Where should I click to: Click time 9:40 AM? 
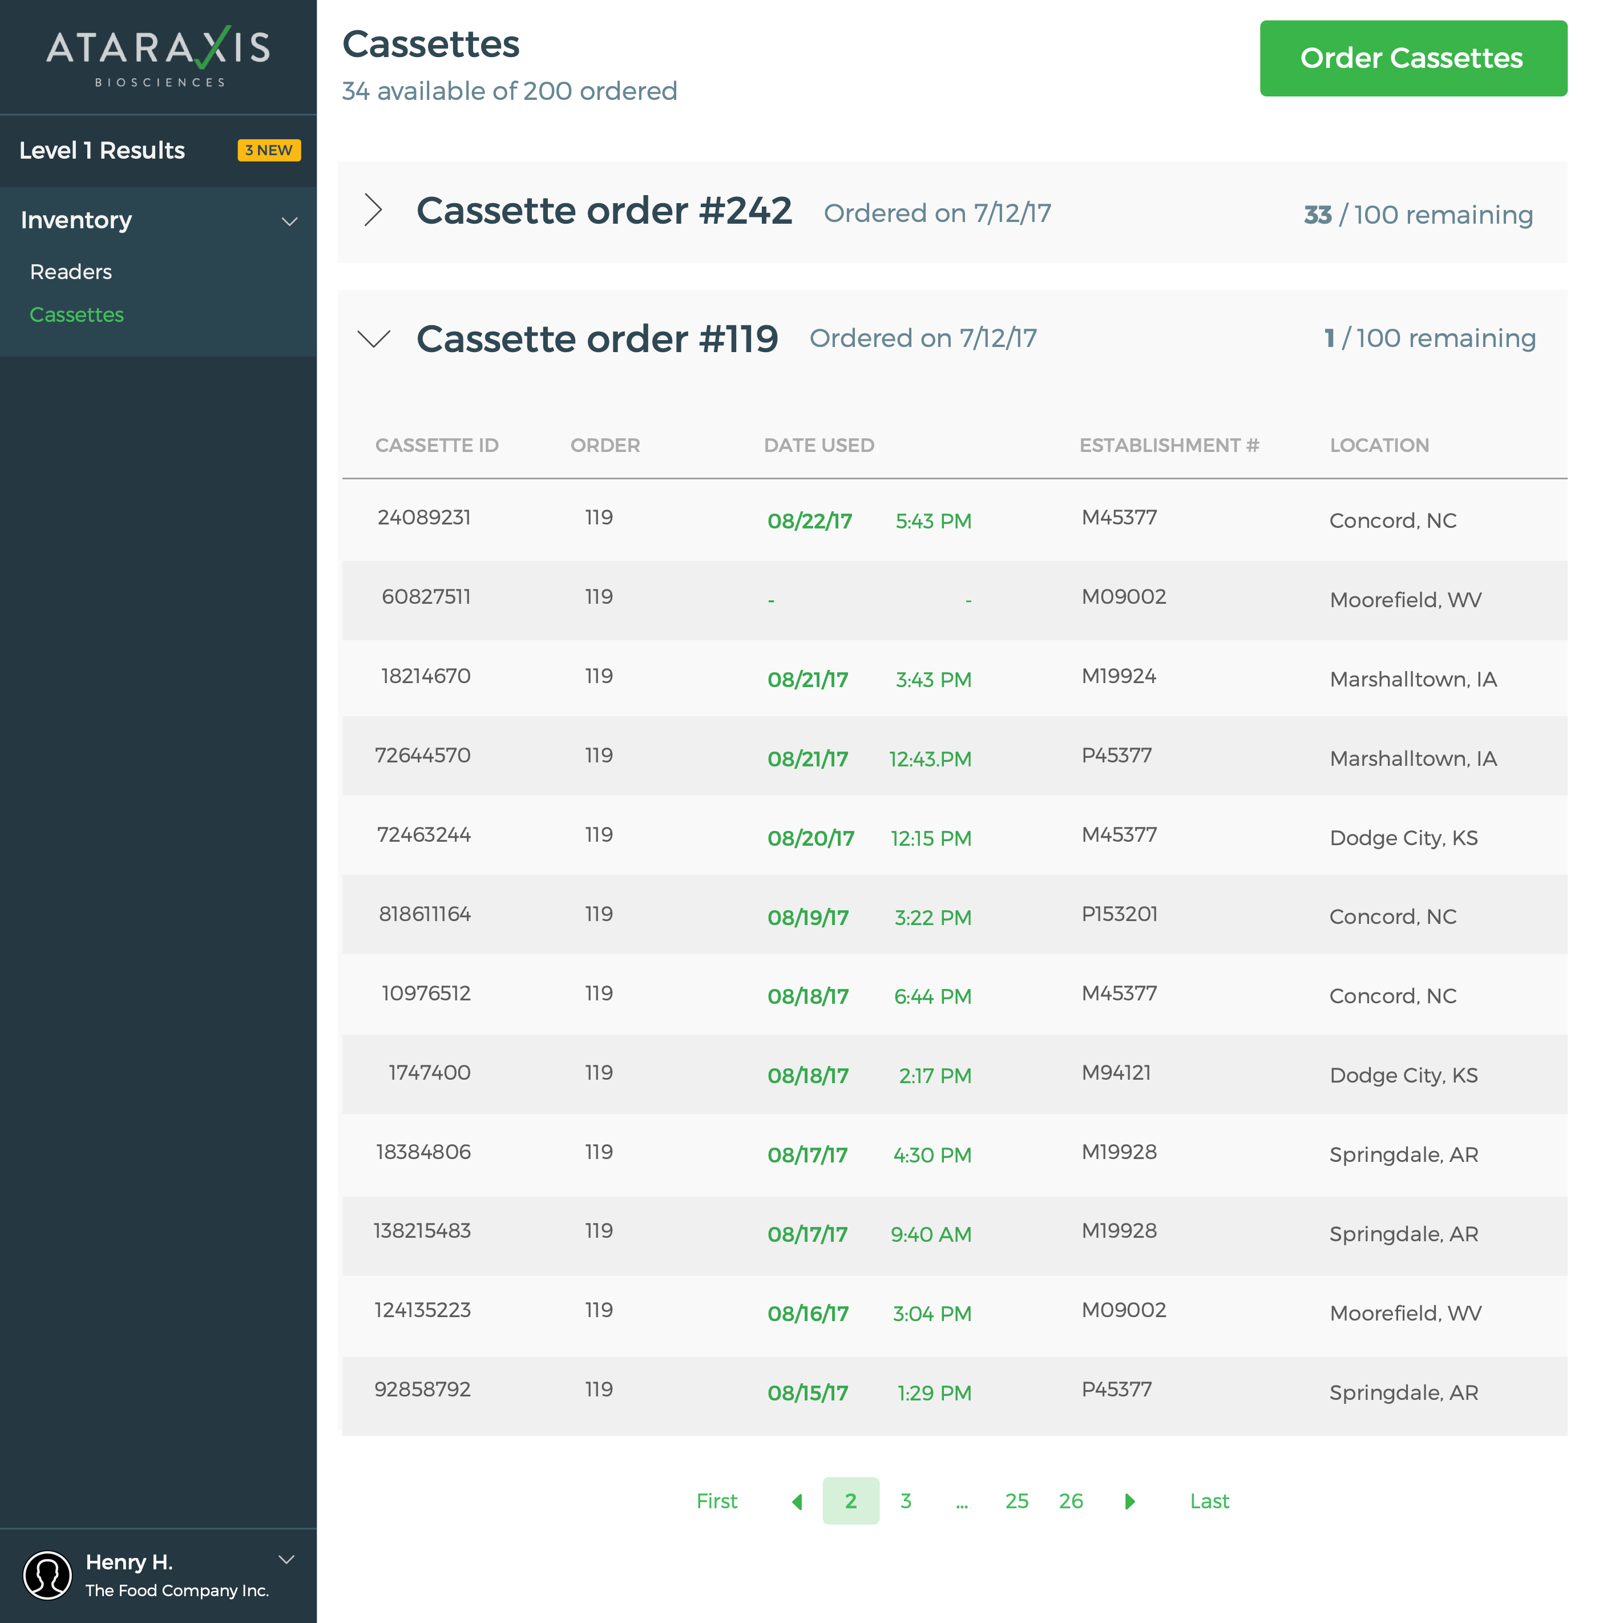(931, 1235)
